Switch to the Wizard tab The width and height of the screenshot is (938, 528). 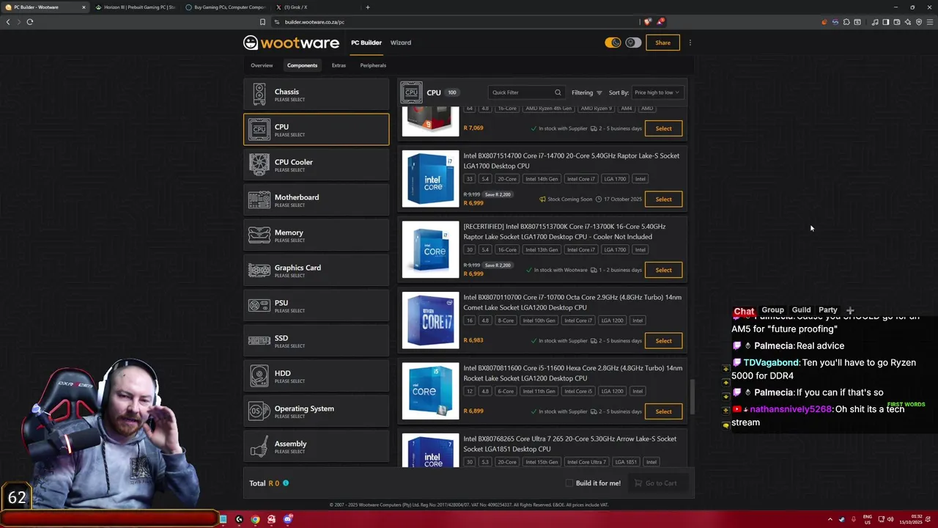point(400,43)
